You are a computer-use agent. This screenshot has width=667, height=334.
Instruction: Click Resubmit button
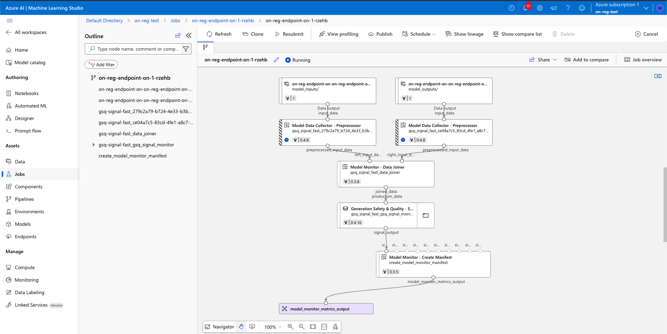point(289,34)
